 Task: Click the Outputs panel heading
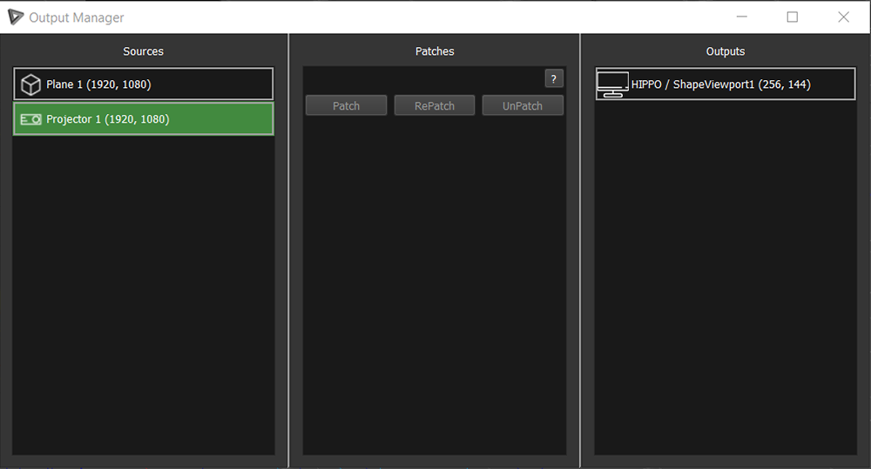click(726, 51)
